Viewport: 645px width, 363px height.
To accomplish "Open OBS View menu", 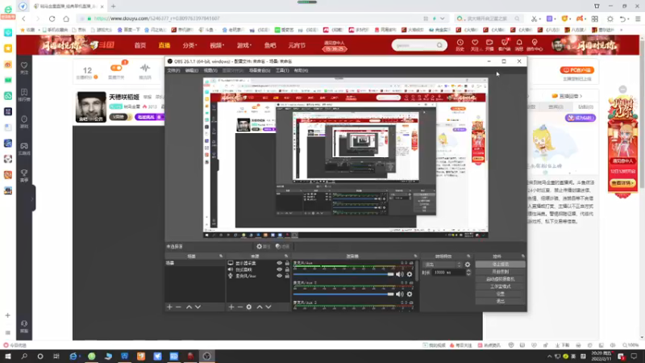I will click(210, 70).
